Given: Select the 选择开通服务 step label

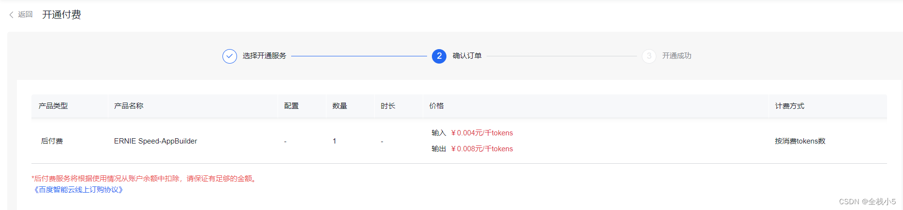Looking at the screenshot, I should tap(265, 56).
